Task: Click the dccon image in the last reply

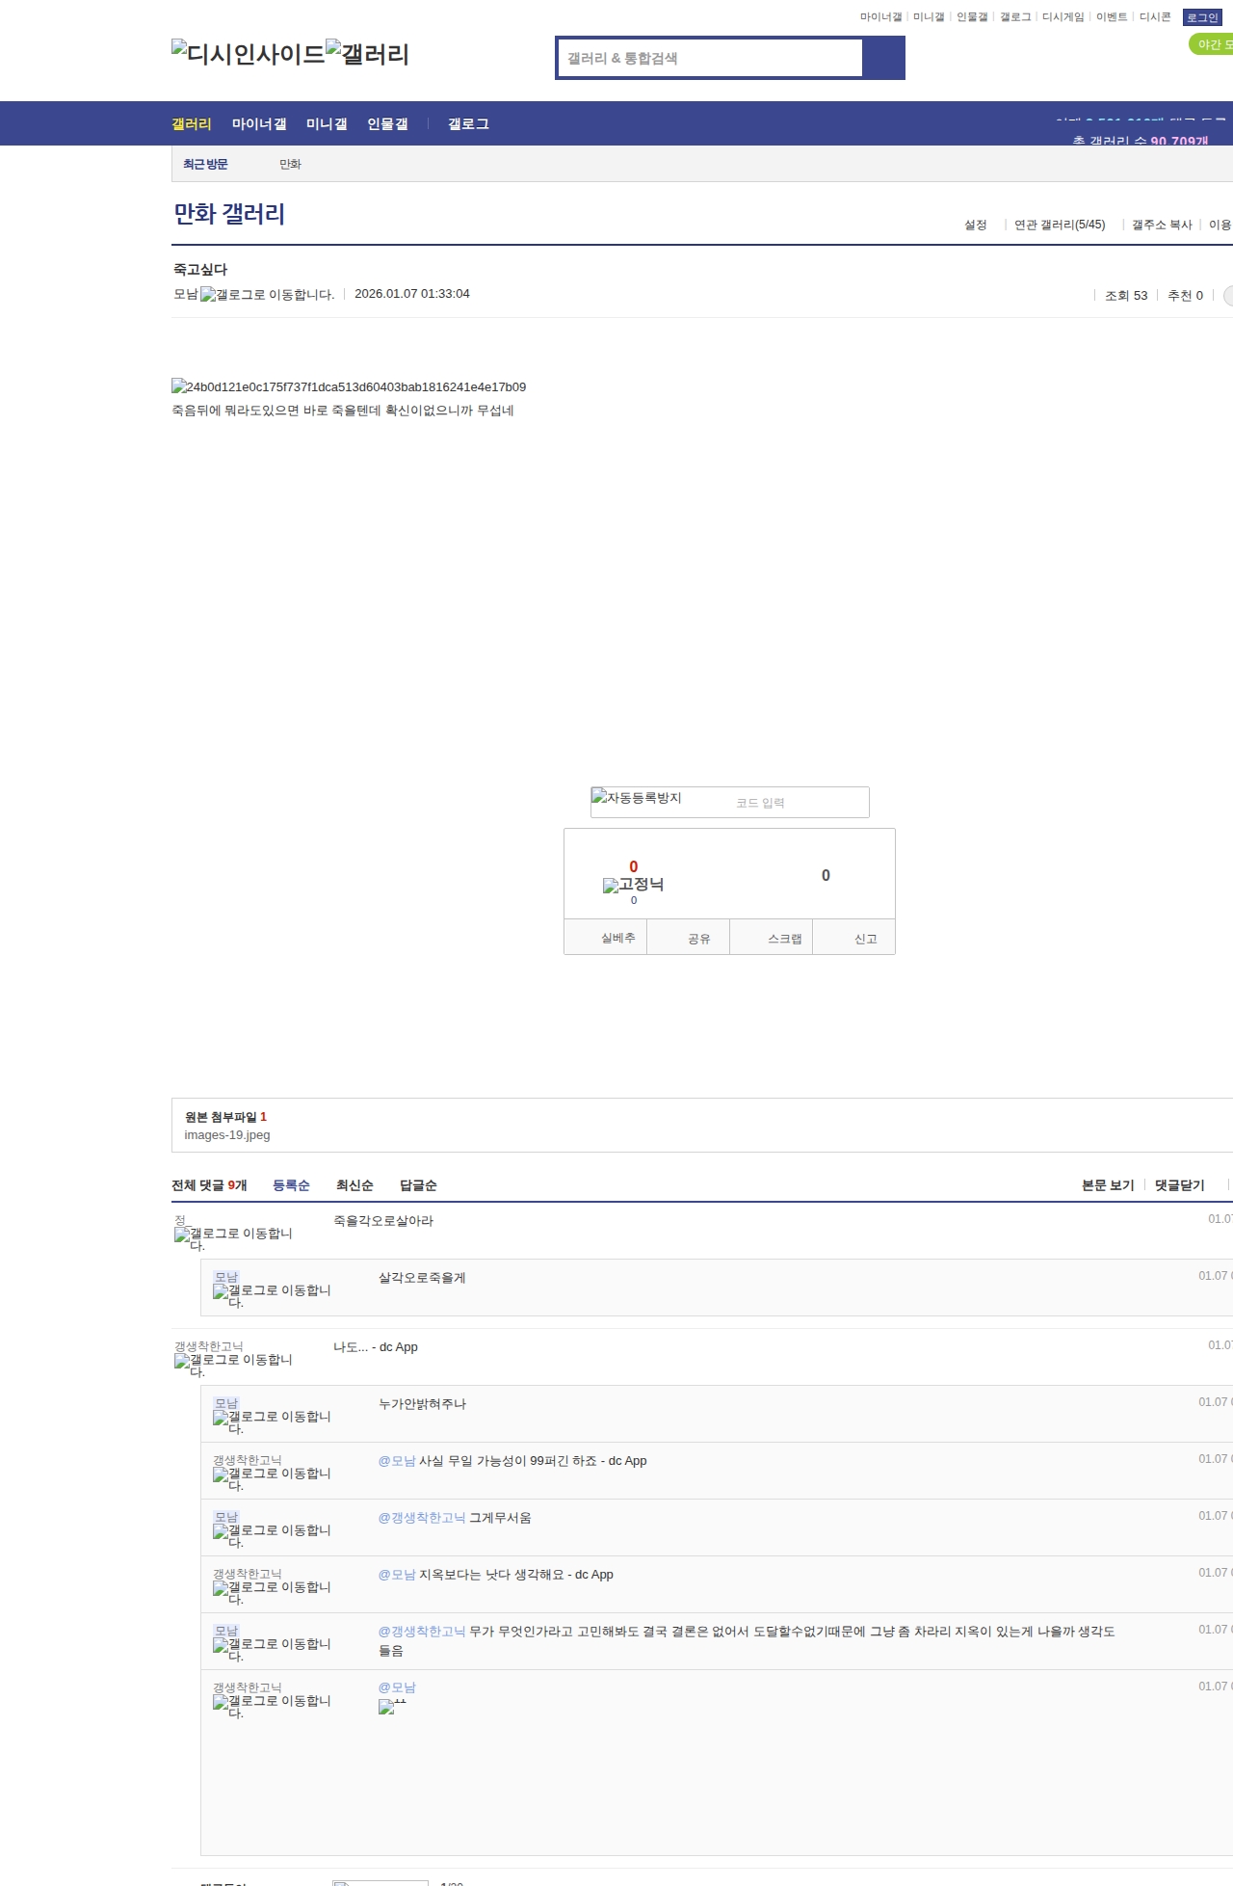Action: click(392, 1706)
